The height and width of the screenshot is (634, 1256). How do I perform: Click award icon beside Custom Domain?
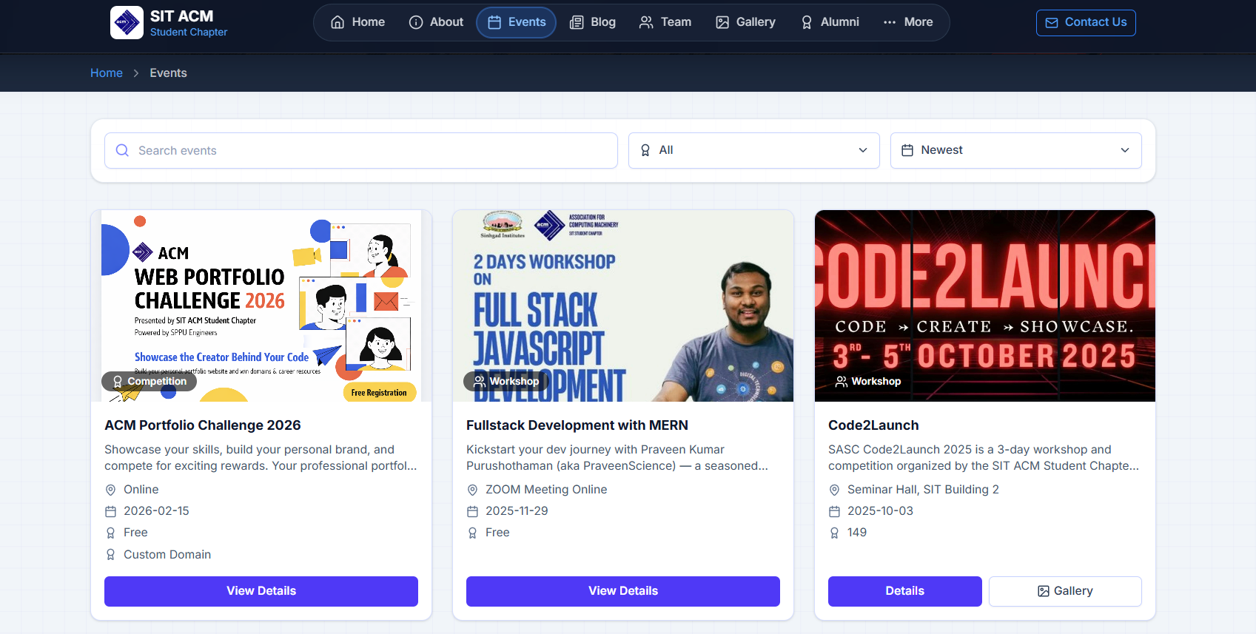coord(110,555)
